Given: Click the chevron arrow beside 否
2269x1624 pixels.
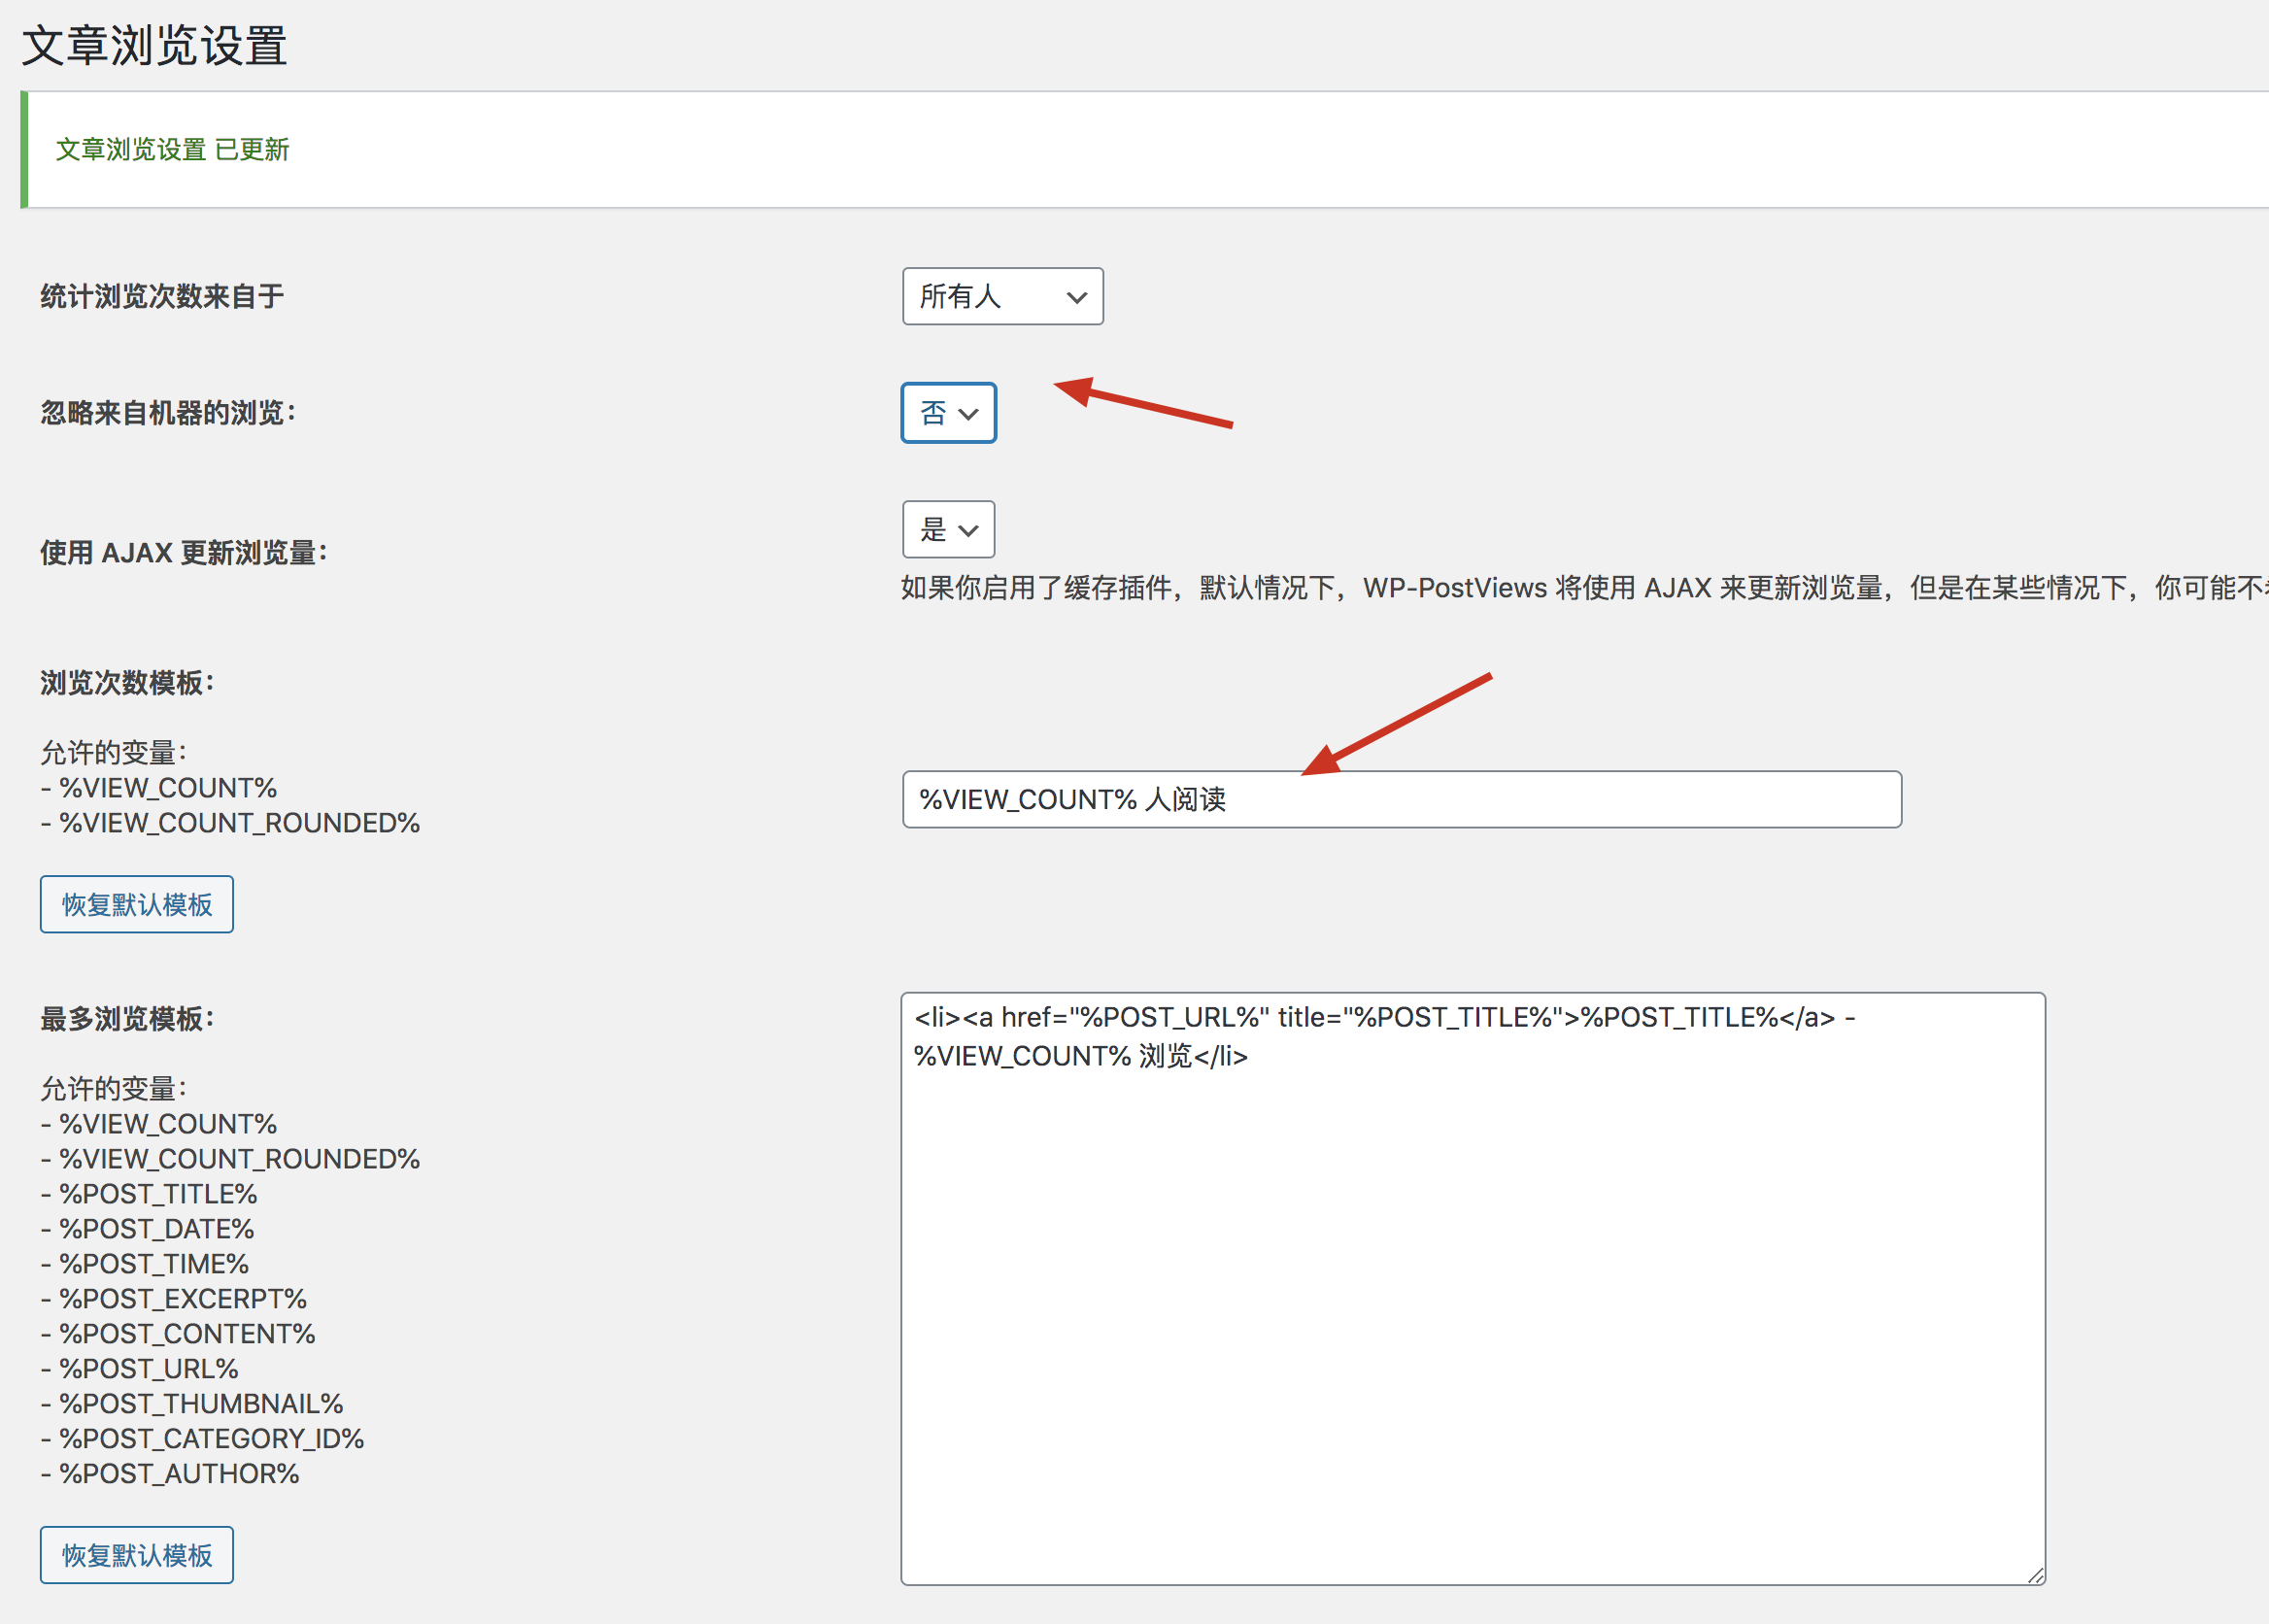Looking at the screenshot, I should (968, 414).
